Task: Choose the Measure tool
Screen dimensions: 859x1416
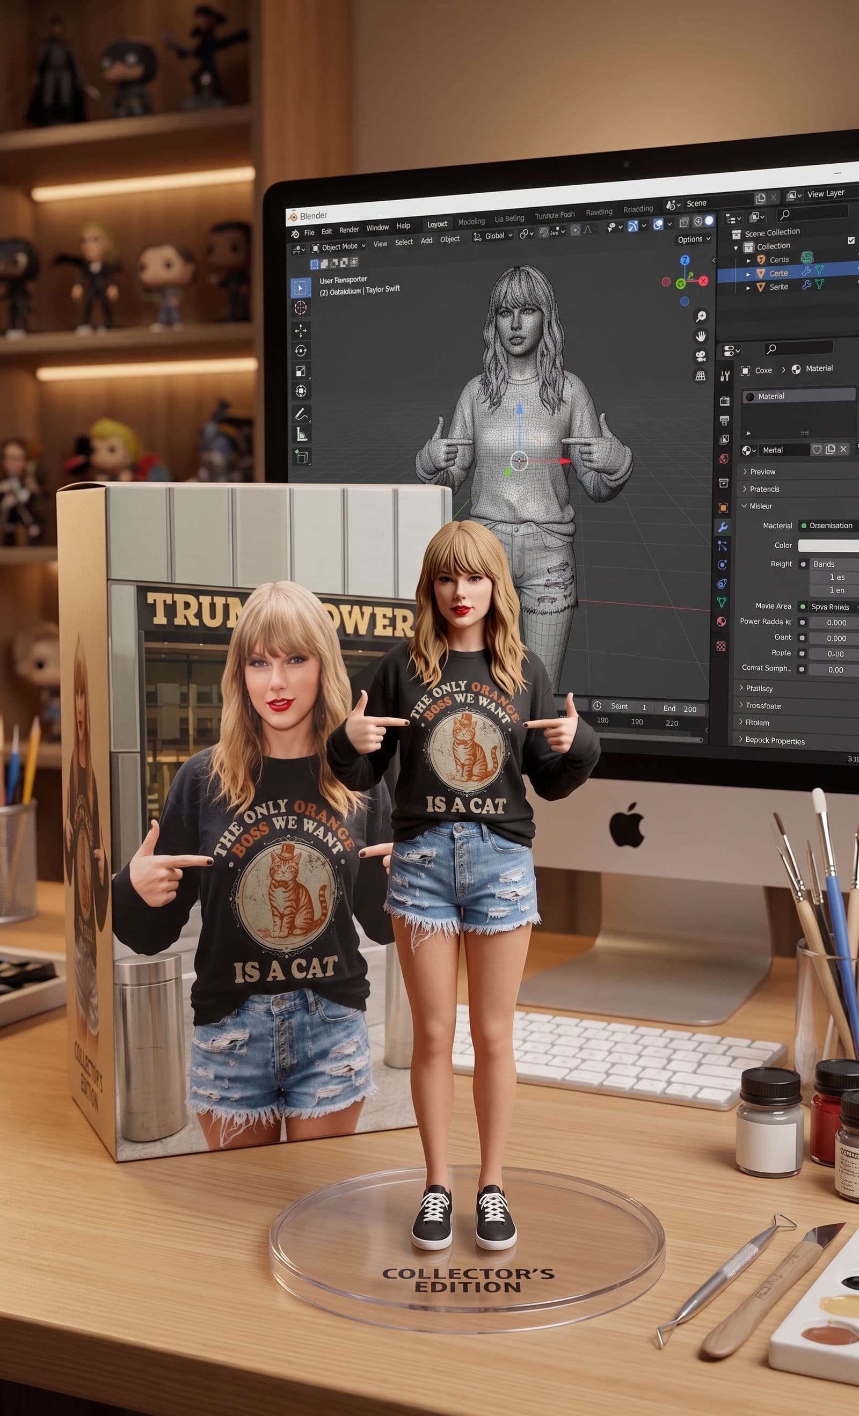Action: click(x=301, y=434)
